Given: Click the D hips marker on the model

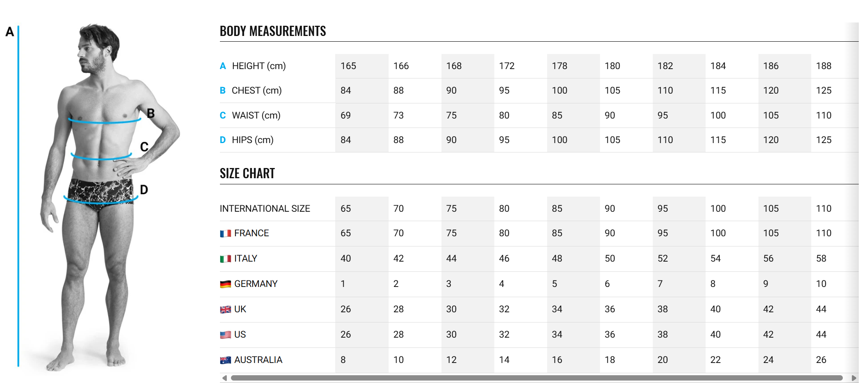Looking at the screenshot, I should [144, 190].
